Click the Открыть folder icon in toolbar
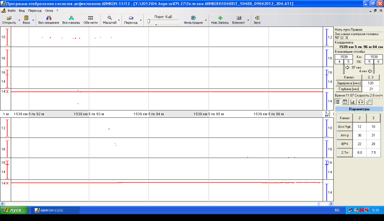This screenshot has width=384, height=221. [x=9, y=18]
